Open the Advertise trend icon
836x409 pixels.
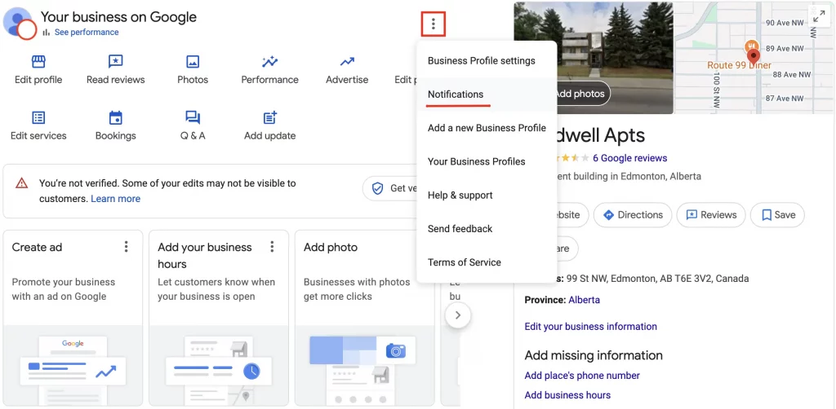[347, 62]
